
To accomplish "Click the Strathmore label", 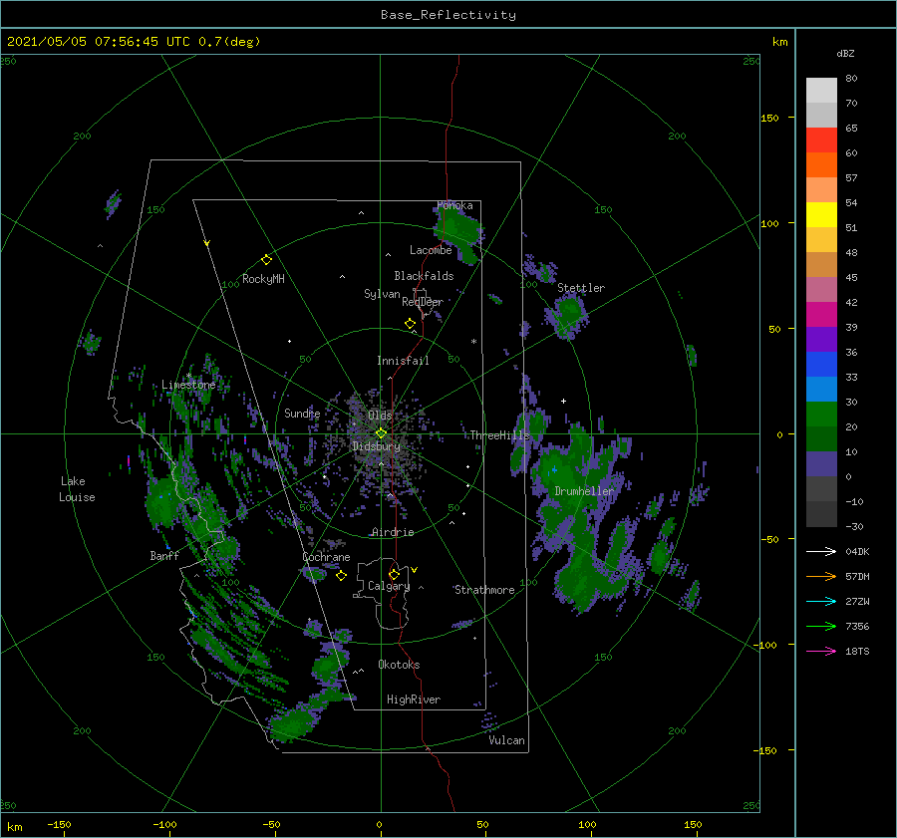I will pyautogui.click(x=484, y=590).
